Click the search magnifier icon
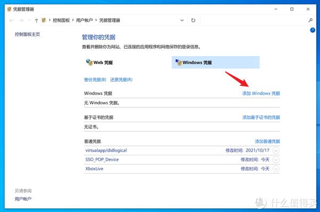The height and width of the screenshot is (212, 320). point(310,20)
